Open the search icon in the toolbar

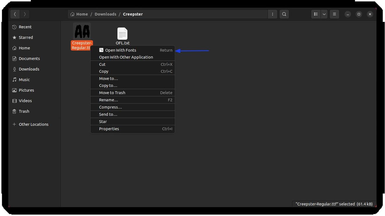pos(284,14)
